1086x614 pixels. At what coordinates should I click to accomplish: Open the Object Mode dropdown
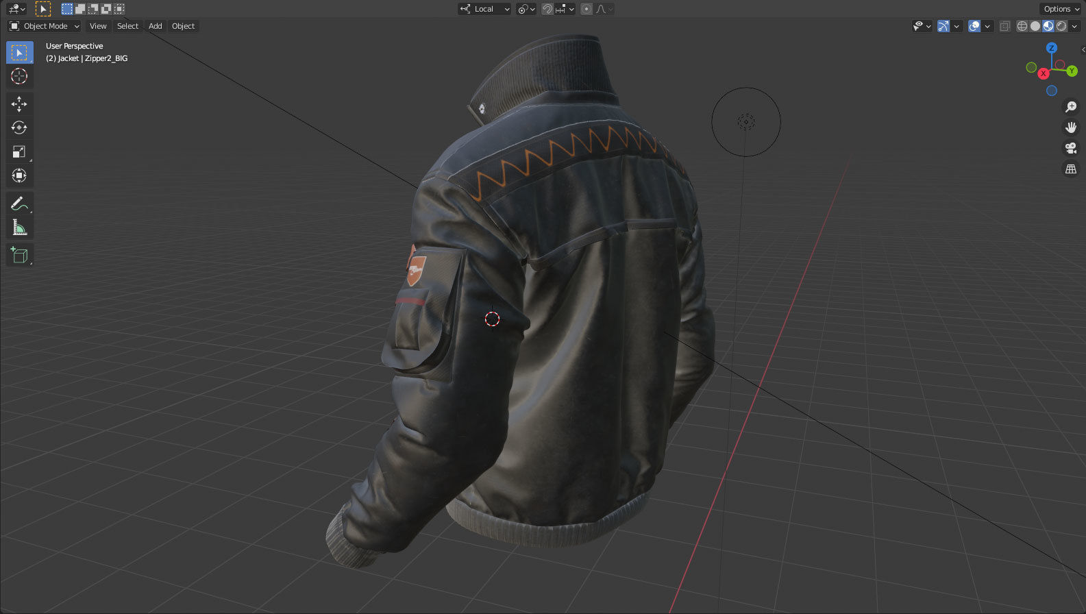click(45, 26)
